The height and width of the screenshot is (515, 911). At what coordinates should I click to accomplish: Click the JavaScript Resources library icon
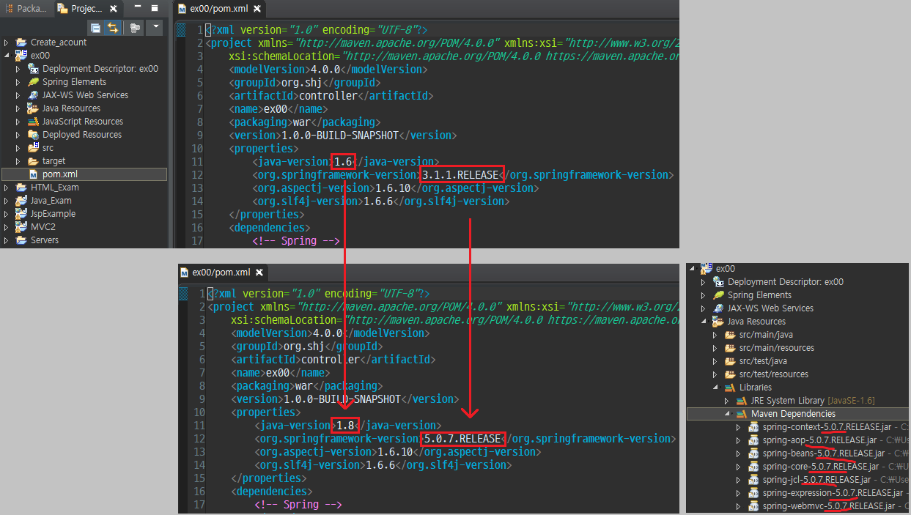(x=33, y=122)
